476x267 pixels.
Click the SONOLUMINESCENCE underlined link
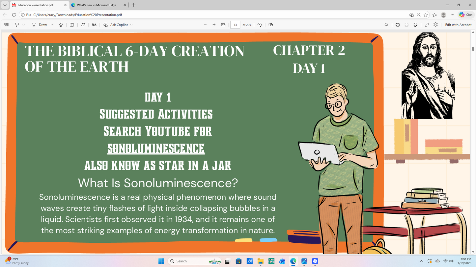[x=156, y=148]
